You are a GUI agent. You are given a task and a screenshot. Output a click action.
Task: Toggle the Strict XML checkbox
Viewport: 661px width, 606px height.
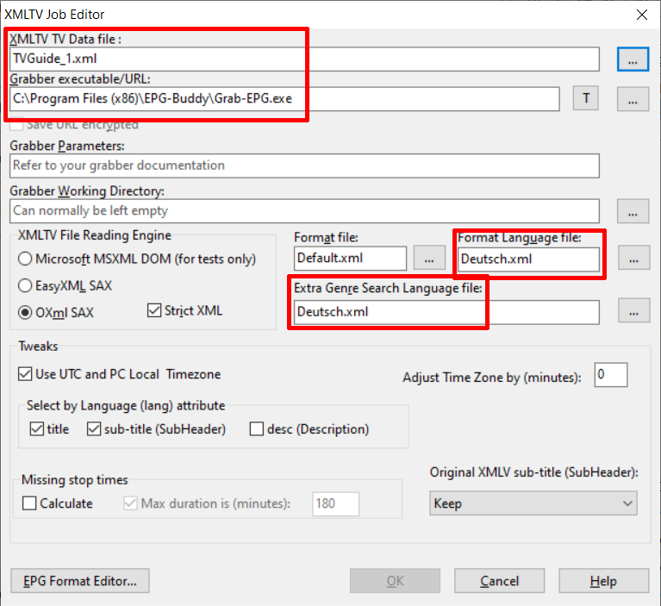[154, 310]
